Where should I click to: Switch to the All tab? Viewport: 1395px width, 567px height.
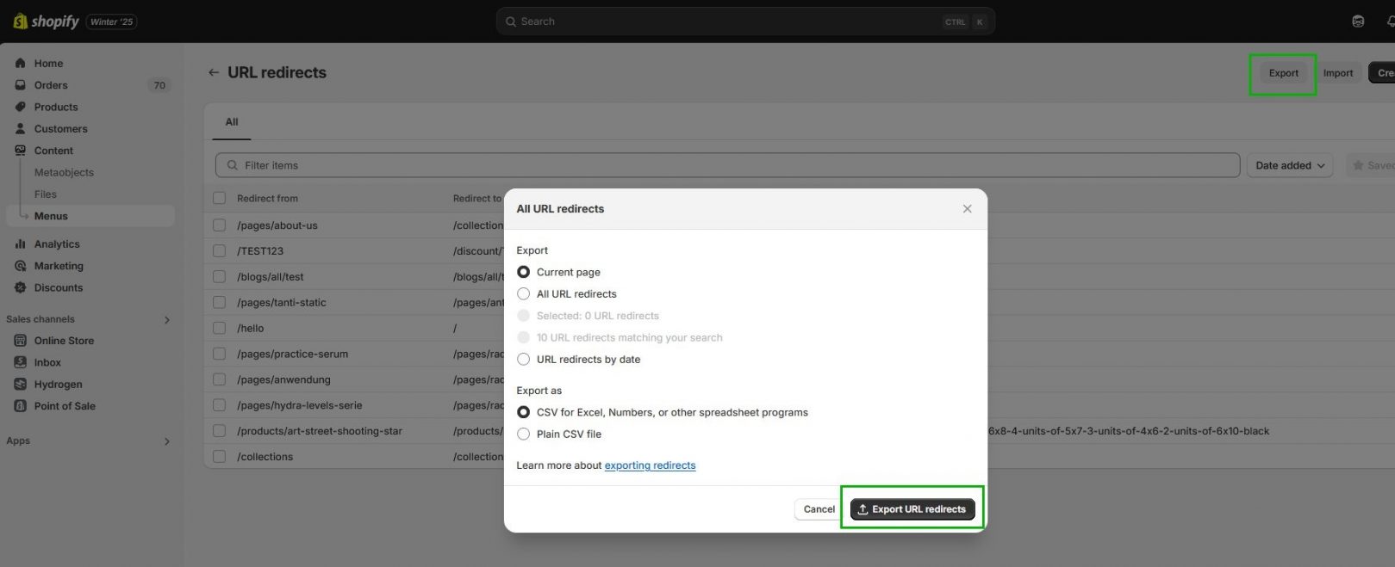[x=232, y=122]
